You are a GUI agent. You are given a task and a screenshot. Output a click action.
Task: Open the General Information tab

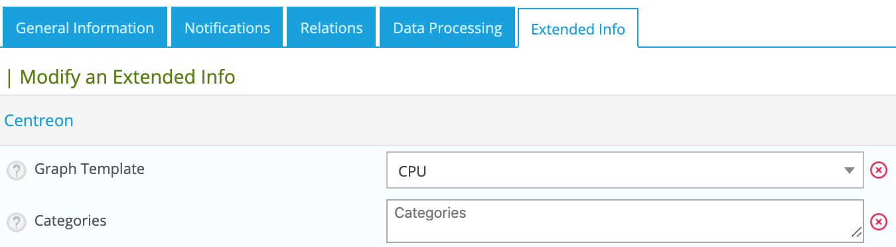click(85, 28)
